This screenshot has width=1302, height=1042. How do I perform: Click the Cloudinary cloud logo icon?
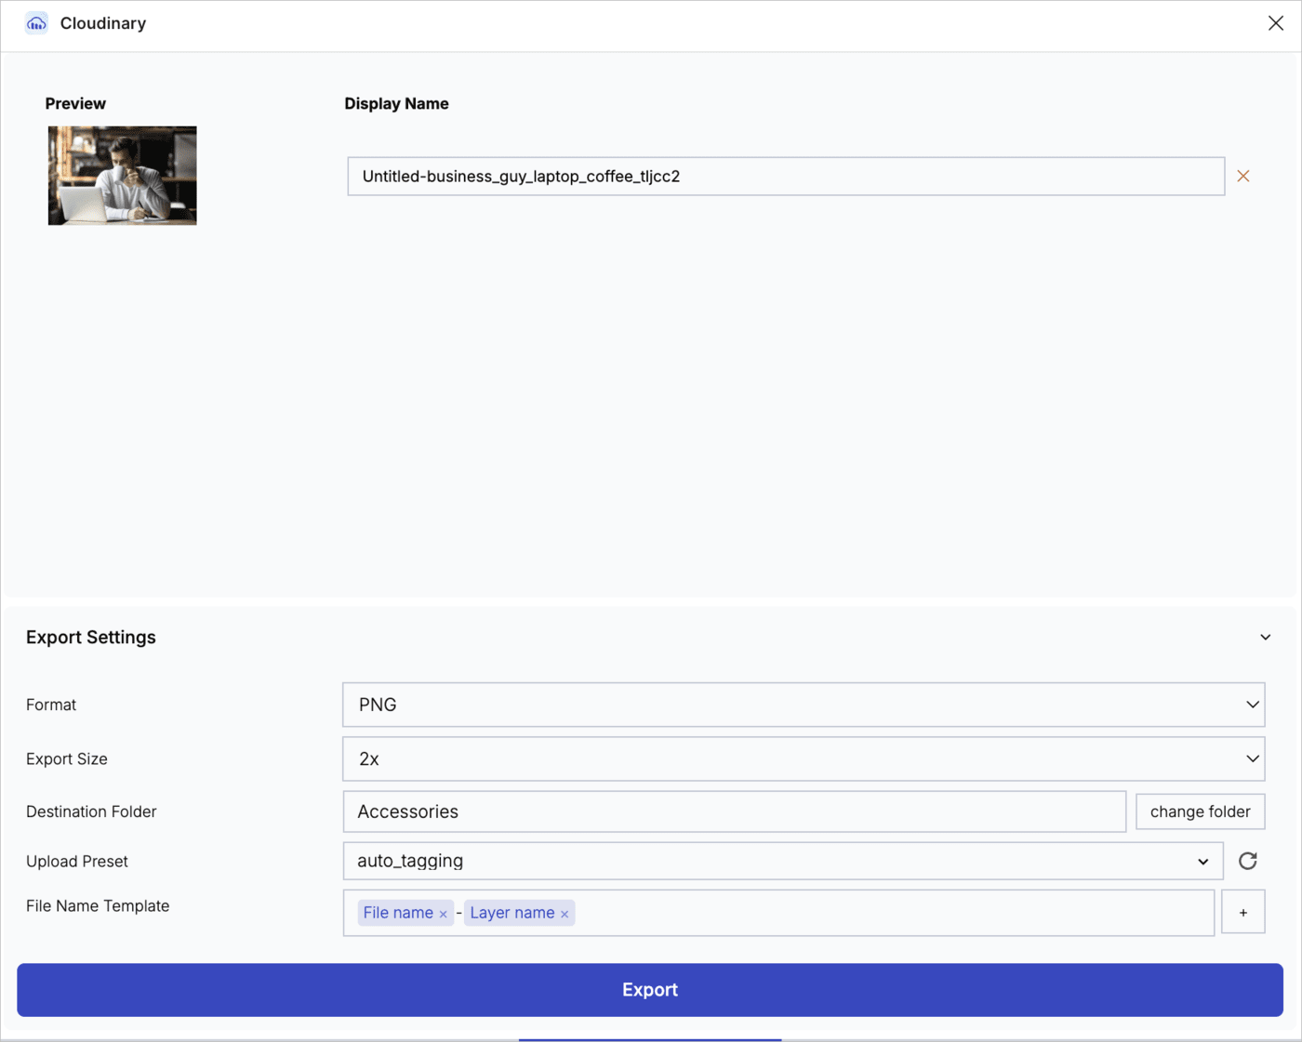point(36,23)
